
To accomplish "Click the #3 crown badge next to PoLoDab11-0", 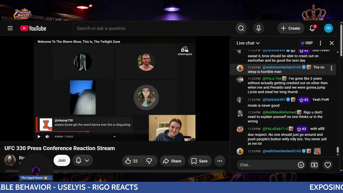I will tap(301, 129).
